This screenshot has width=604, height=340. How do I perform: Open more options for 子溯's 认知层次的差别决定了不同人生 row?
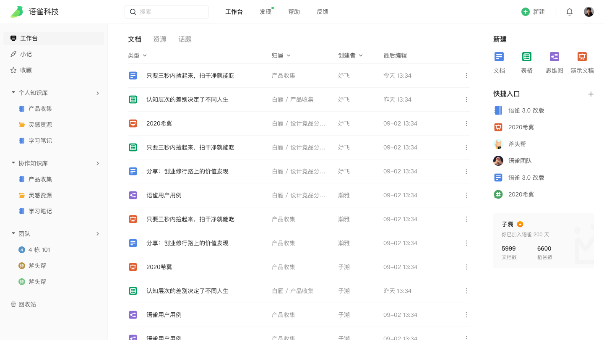coord(466,291)
